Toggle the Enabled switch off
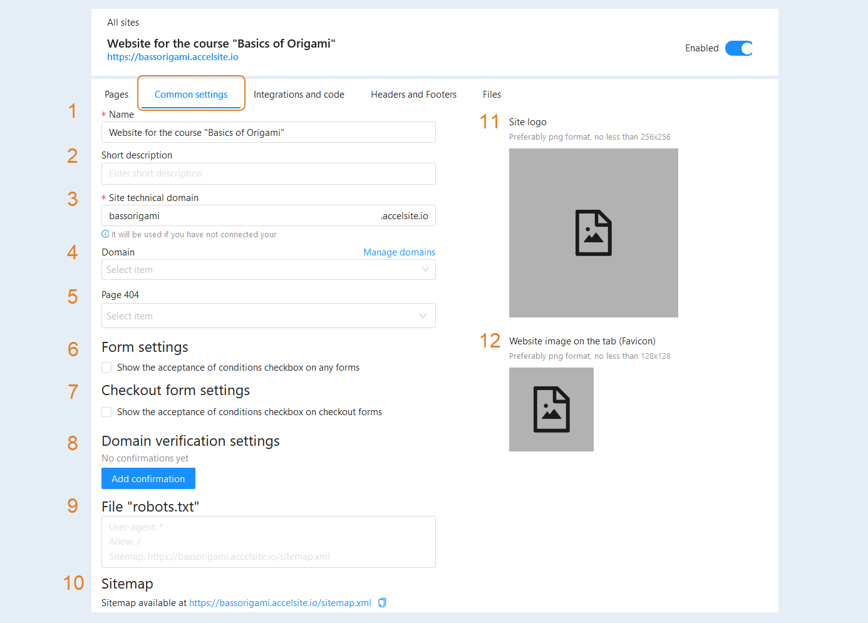This screenshot has width=868, height=623. tap(739, 48)
